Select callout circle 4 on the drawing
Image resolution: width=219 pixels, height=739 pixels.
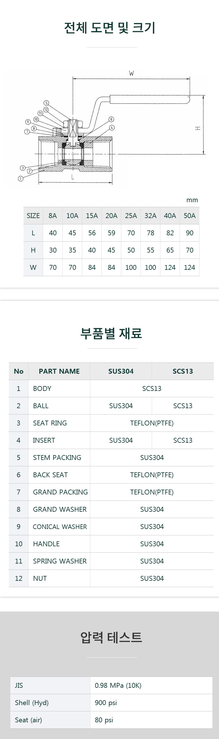click(112, 127)
